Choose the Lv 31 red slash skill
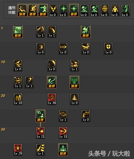Screen dimensions: 134x159 coord(63,133)
